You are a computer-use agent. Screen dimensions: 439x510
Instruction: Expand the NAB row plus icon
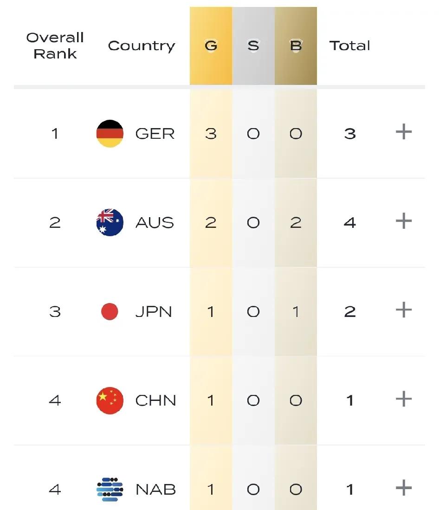point(404,488)
